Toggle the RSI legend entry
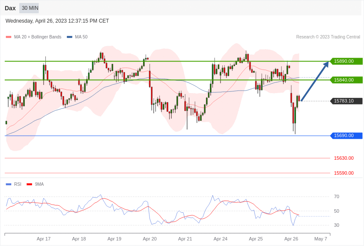The width and height of the screenshot is (364, 246). pyautogui.click(x=14, y=184)
